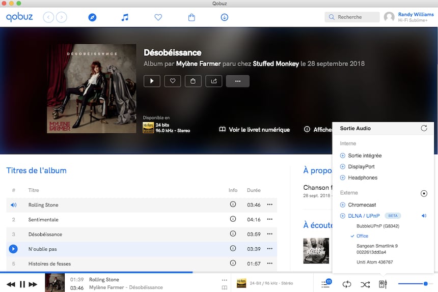Buy the album with the bag button

point(193,81)
